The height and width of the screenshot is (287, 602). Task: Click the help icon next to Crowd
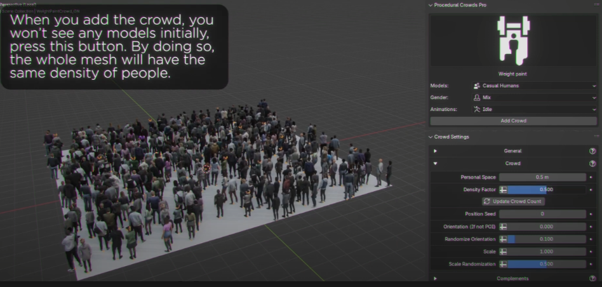pyautogui.click(x=592, y=164)
